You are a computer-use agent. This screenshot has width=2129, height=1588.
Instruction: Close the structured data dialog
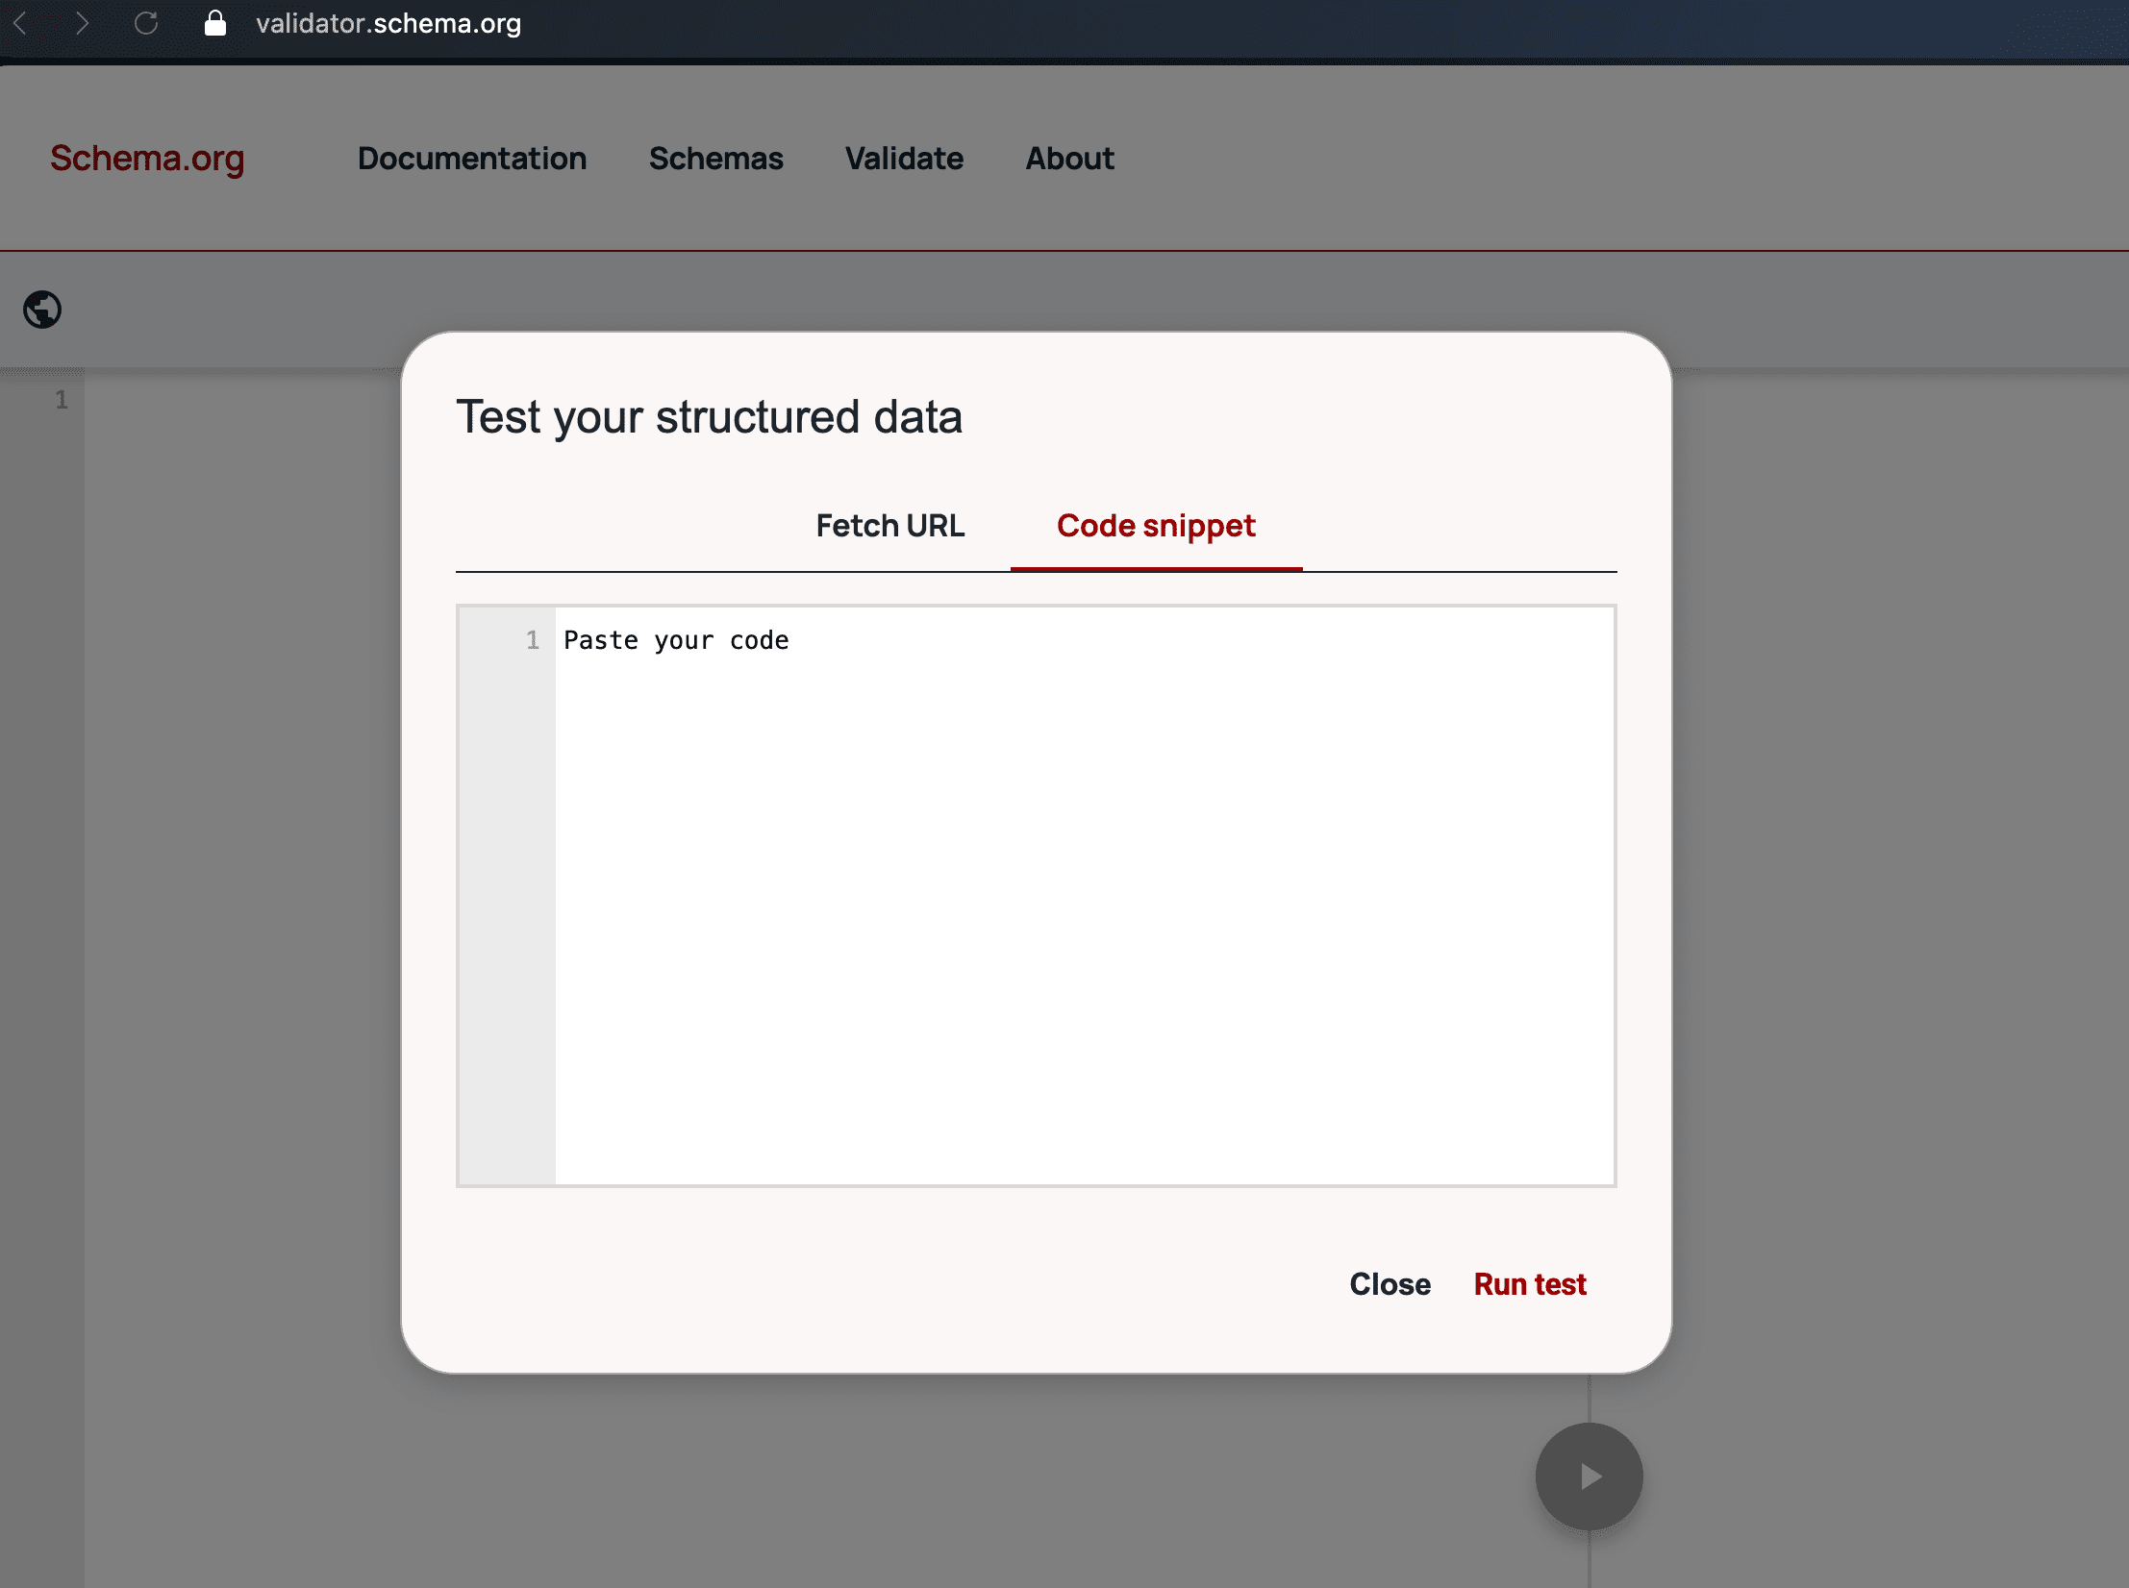click(1390, 1284)
